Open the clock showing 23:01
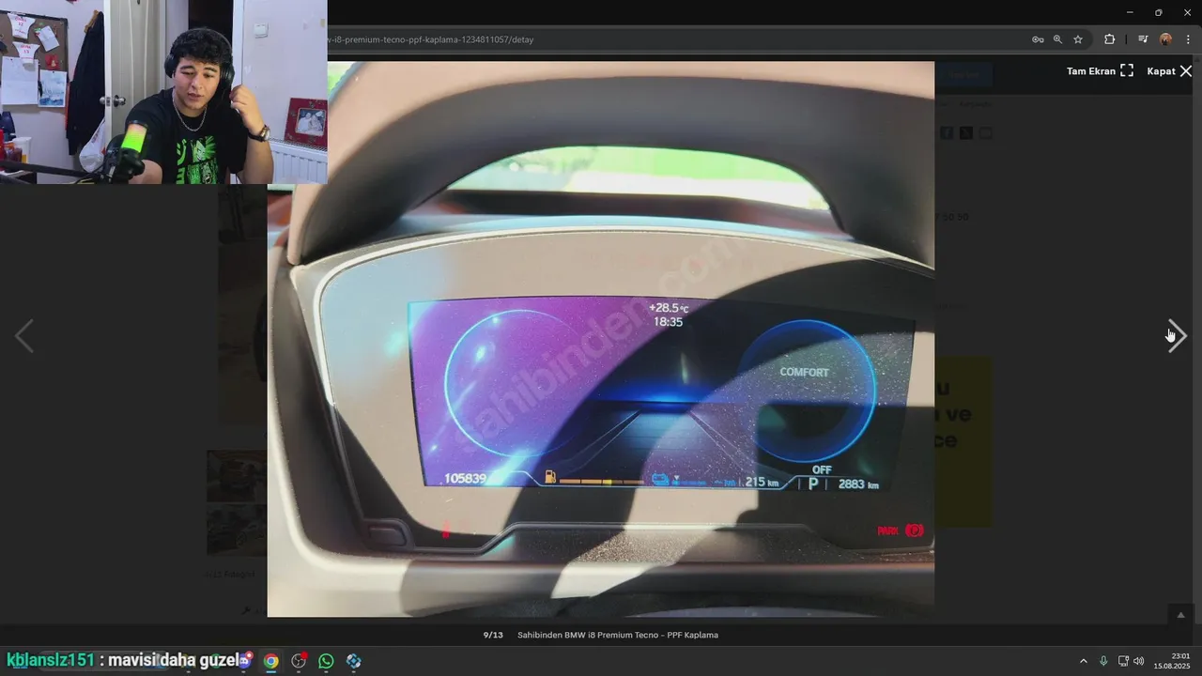The width and height of the screenshot is (1202, 676). 1172,661
